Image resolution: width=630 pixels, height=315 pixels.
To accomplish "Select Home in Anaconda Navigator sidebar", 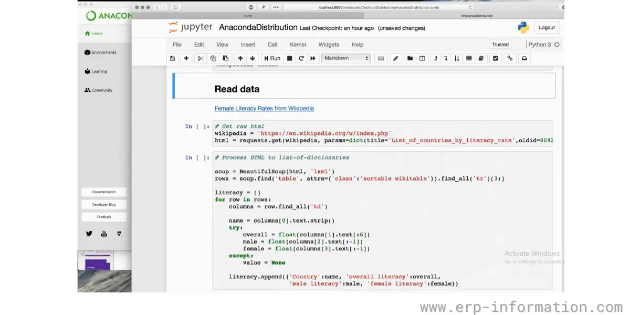I will 93,34.
